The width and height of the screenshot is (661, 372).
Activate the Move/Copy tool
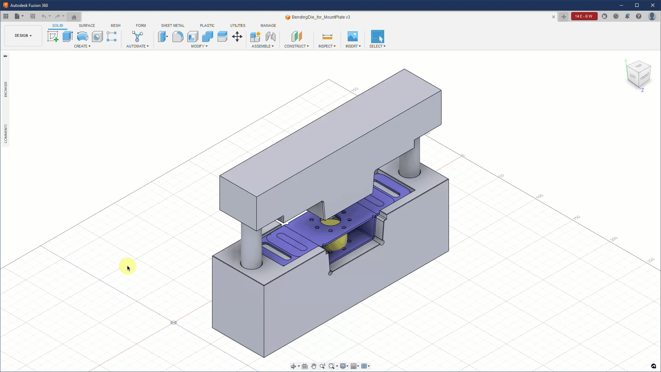click(237, 37)
